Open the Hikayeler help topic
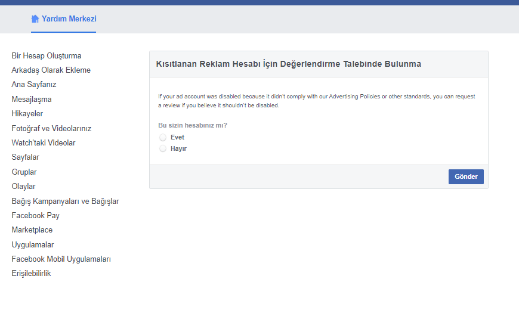 coord(27,114)
